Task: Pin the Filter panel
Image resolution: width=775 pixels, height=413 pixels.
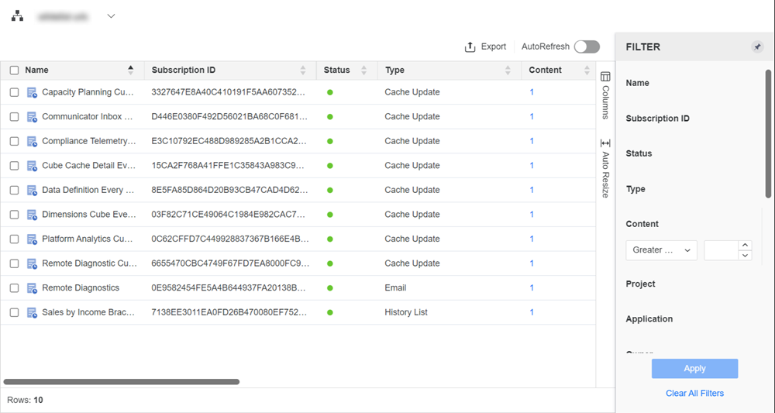Action: click(757, 47)
